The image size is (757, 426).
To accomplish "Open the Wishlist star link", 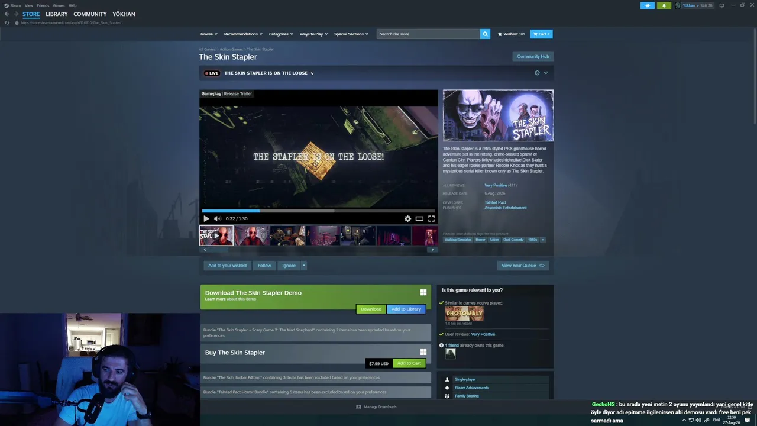I will [511, 34].
